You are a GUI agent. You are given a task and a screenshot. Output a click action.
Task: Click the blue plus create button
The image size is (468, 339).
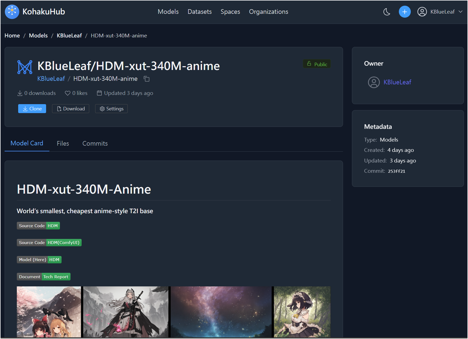[405, 12]
